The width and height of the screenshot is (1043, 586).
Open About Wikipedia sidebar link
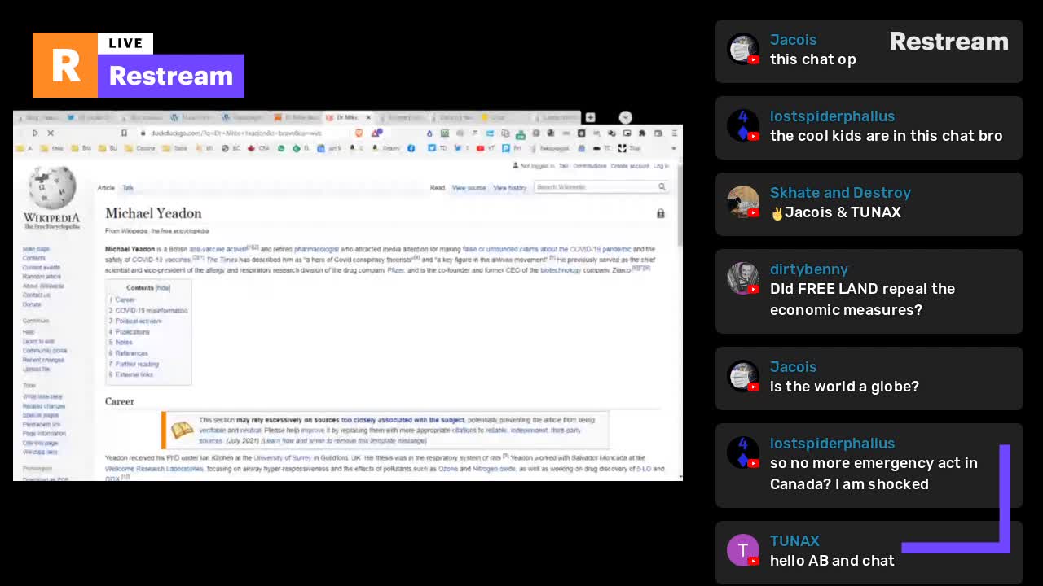click(x=43, y=286)
